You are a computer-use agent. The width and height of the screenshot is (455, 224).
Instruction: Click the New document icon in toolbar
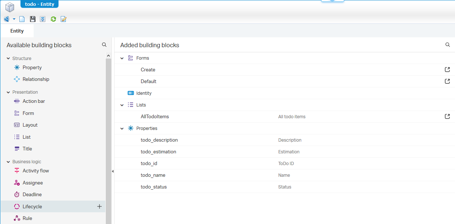point(22,19)
